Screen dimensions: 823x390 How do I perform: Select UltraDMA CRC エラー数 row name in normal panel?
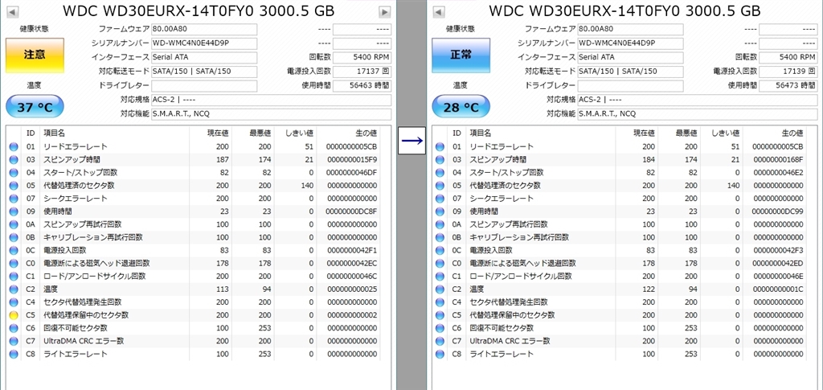pos(510,341)
